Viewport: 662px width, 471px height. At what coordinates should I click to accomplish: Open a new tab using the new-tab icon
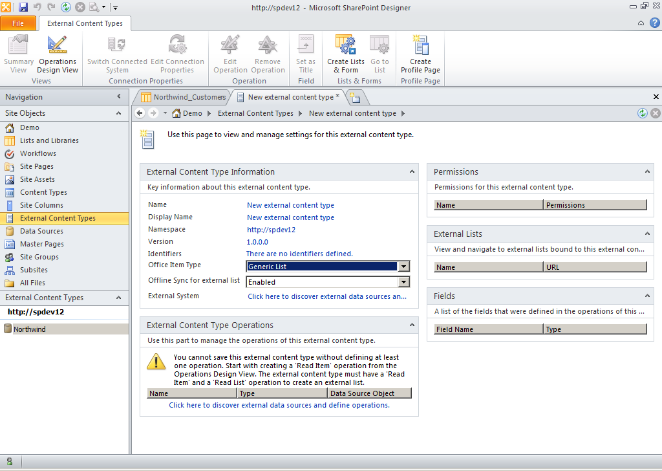point(356,98)
